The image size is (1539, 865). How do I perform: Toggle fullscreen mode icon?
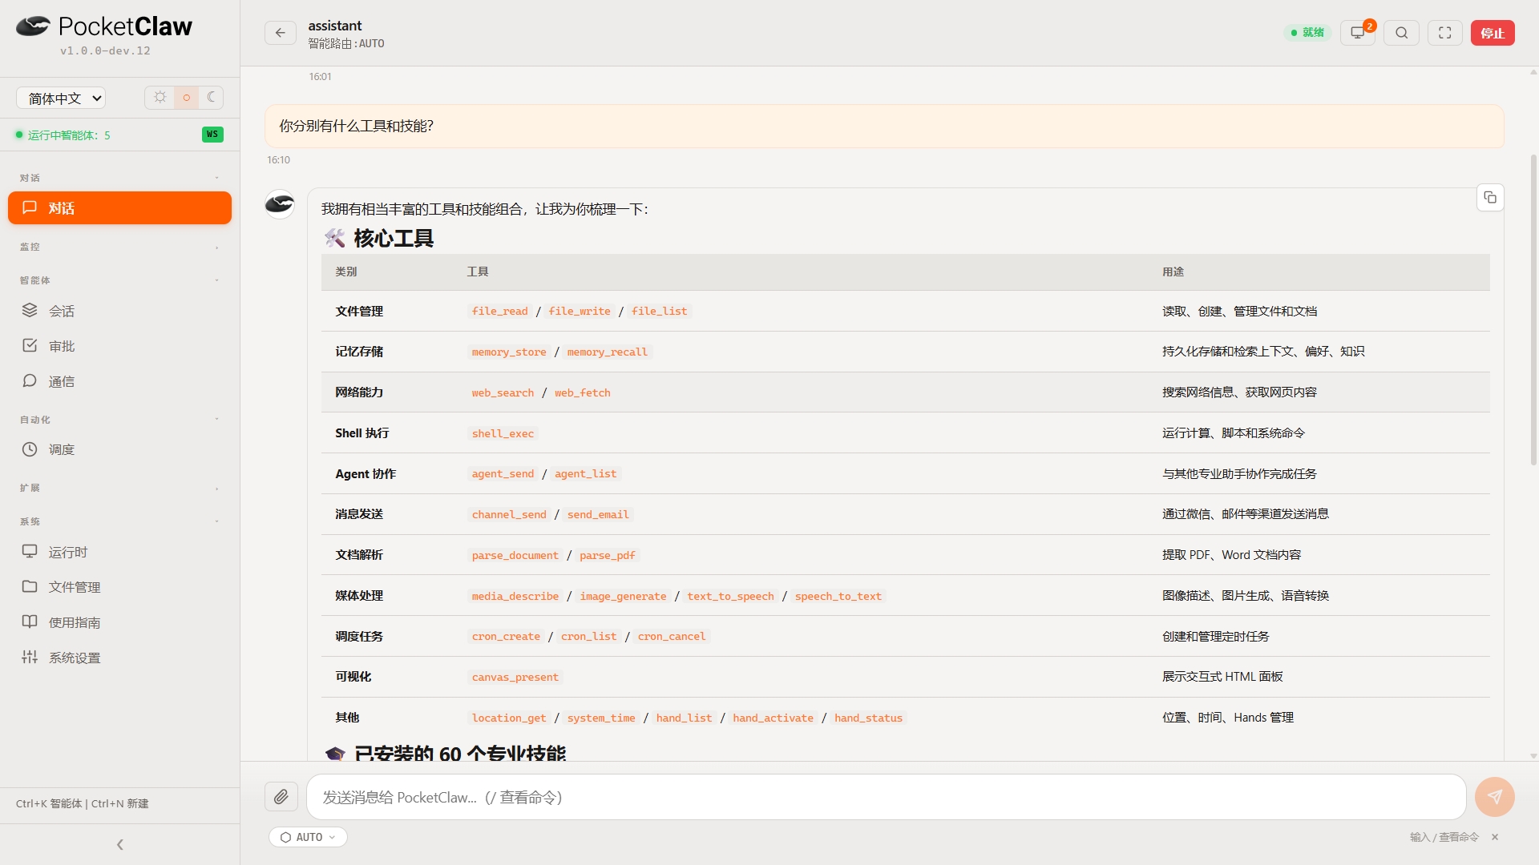(x=1445, y=33)
